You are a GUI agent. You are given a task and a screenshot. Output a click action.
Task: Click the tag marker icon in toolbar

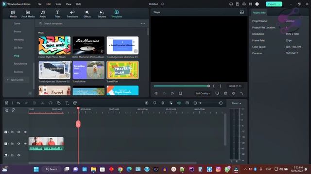(59, 103)
